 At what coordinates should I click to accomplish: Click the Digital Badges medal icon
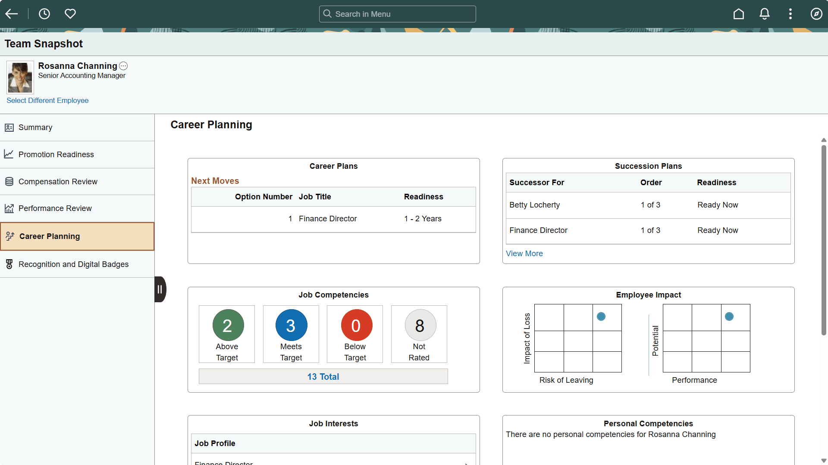(x=9, y=264)
